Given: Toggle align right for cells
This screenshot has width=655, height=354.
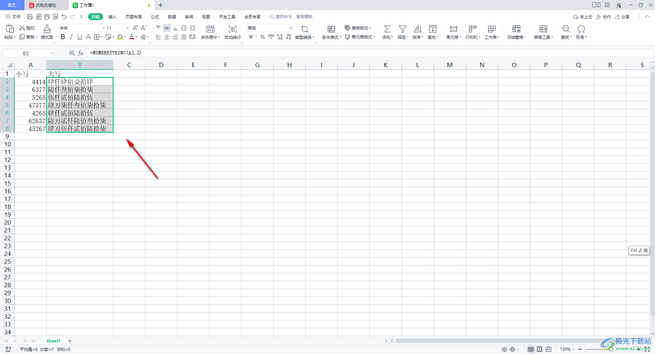Looking at the screenshot, I should (175, 37).
